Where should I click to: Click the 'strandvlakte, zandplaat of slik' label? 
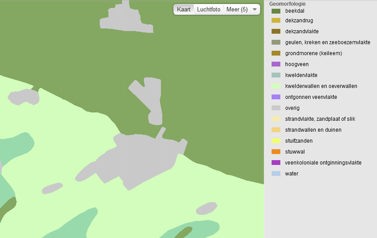(x=320, y=119)
